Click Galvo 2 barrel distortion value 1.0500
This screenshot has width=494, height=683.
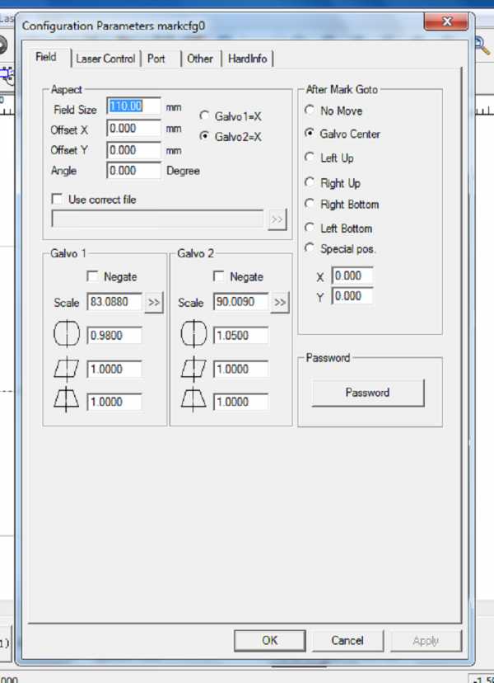[240, 336]
